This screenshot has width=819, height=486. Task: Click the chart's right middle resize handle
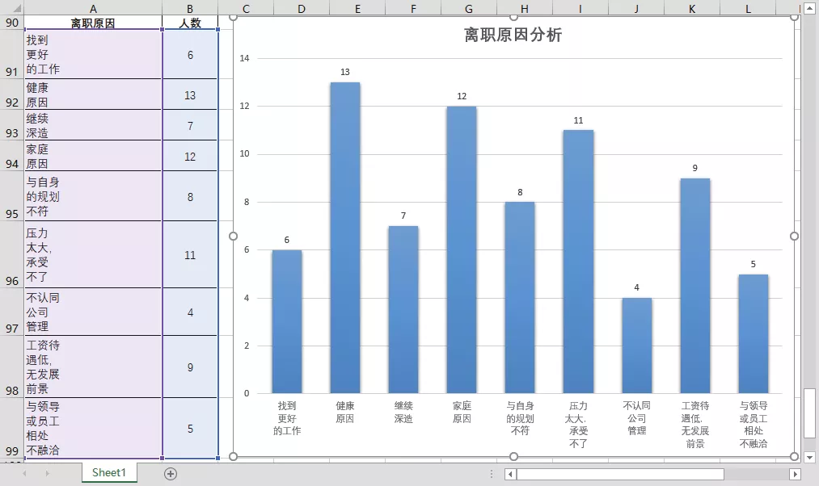coord(795,237)
